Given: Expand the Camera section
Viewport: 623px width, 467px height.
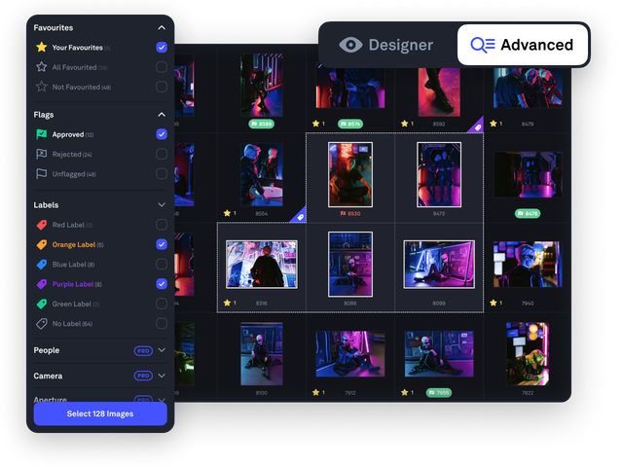Looking at the screenshot, I should pyautogui.click(x=162, y=376).
